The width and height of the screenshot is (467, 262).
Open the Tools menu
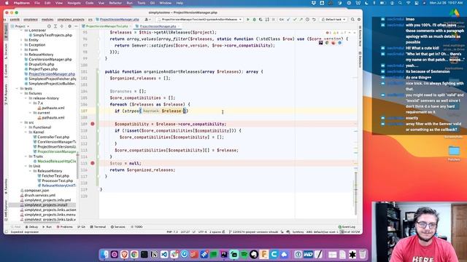point(141,3)
